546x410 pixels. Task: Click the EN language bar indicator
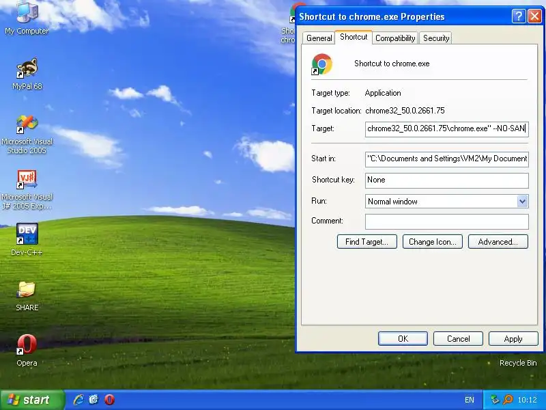click(469, 400)
